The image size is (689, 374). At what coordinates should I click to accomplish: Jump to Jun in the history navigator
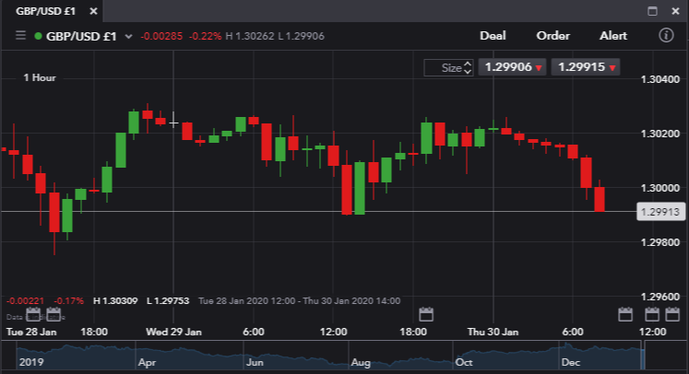[255, 363]
